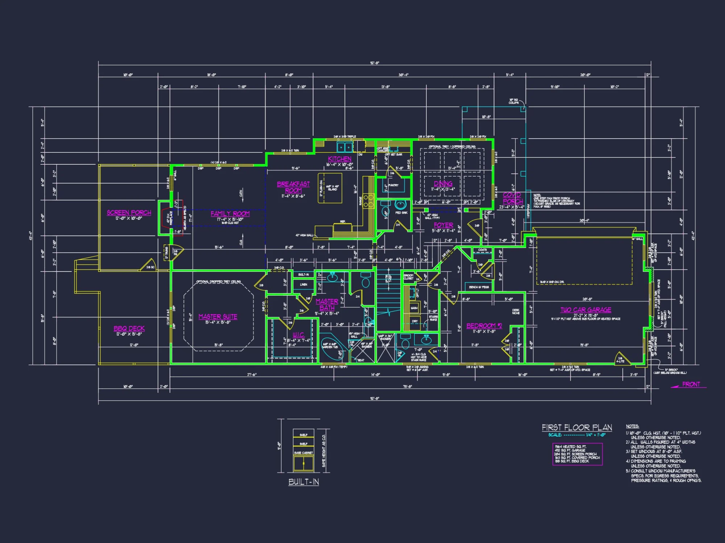This screenshot has width=725, height=543.
Task: Click the PED SINK fixture in the powder room
Action: pos(400,206)
